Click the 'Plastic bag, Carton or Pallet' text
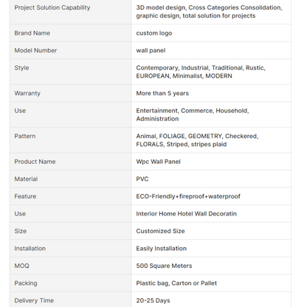This screenshot has height=307, width=307. coord(176,283)
